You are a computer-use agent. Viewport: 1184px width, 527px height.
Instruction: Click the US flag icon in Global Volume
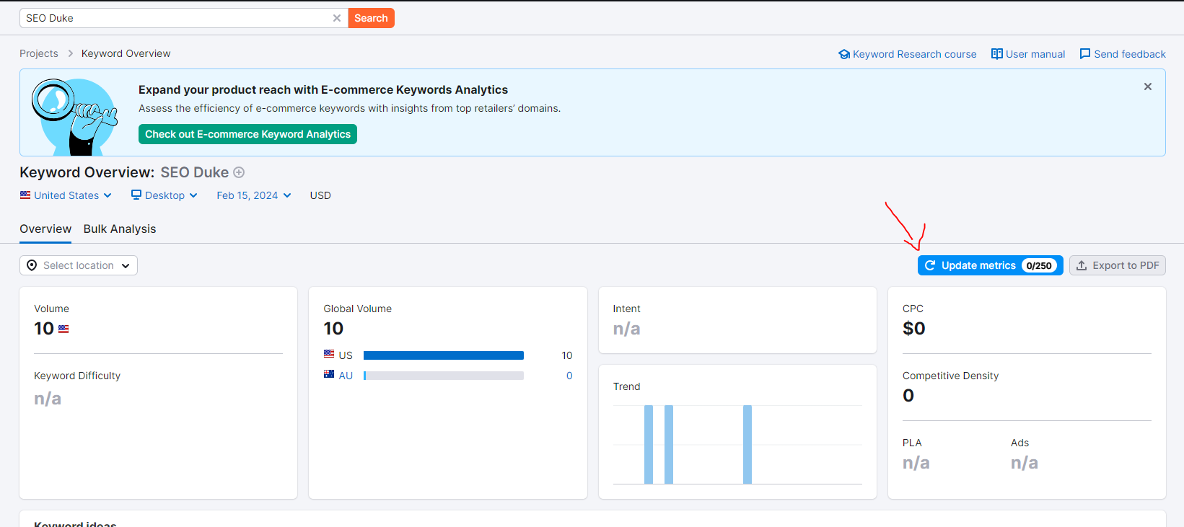click(x=329, y=354)
